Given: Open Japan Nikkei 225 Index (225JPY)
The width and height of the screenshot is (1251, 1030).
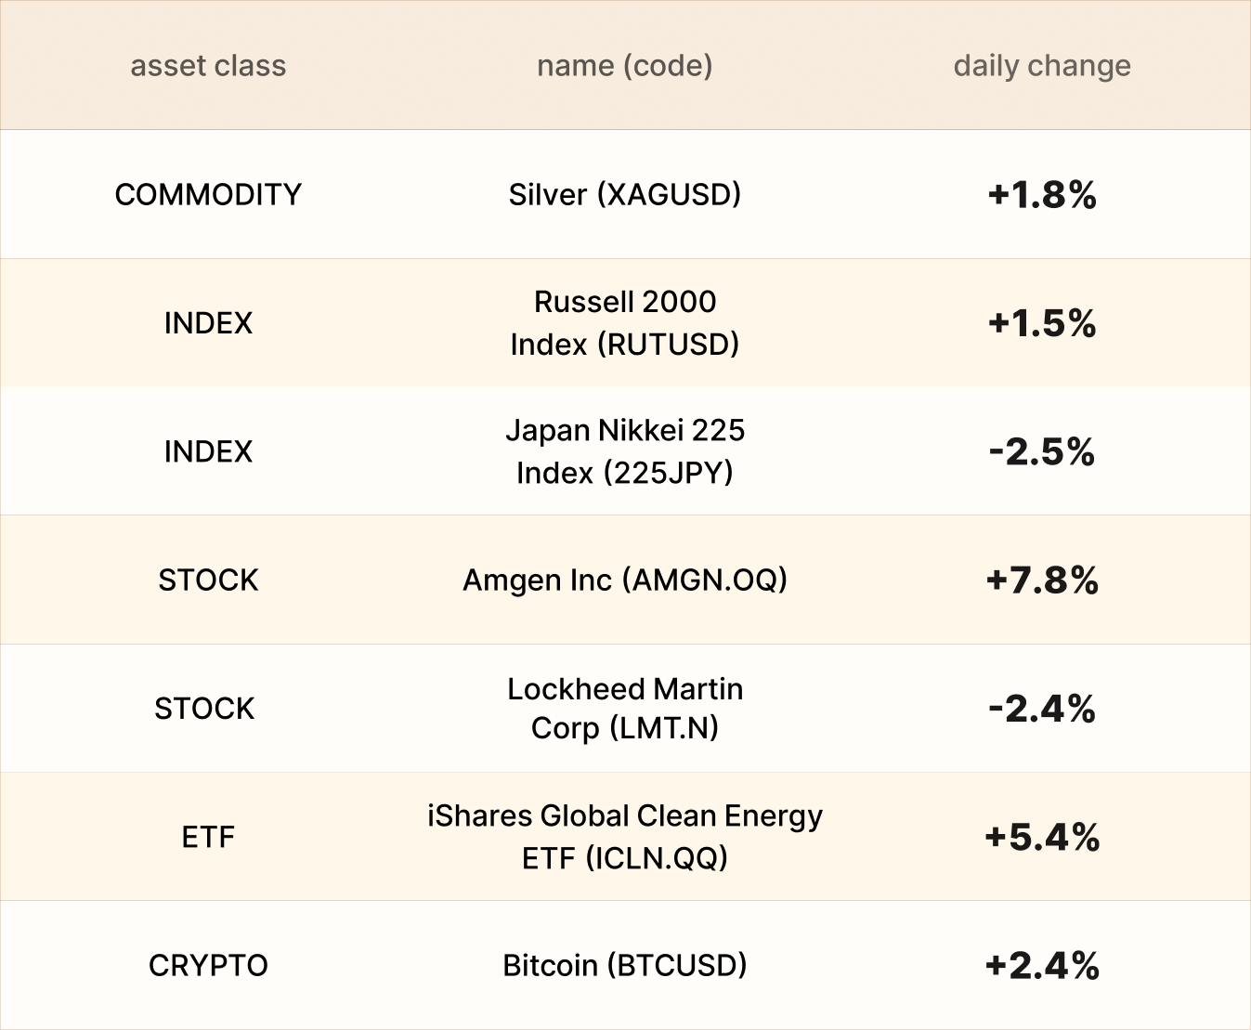Looking at the screenshot, I should click(624, 451).
